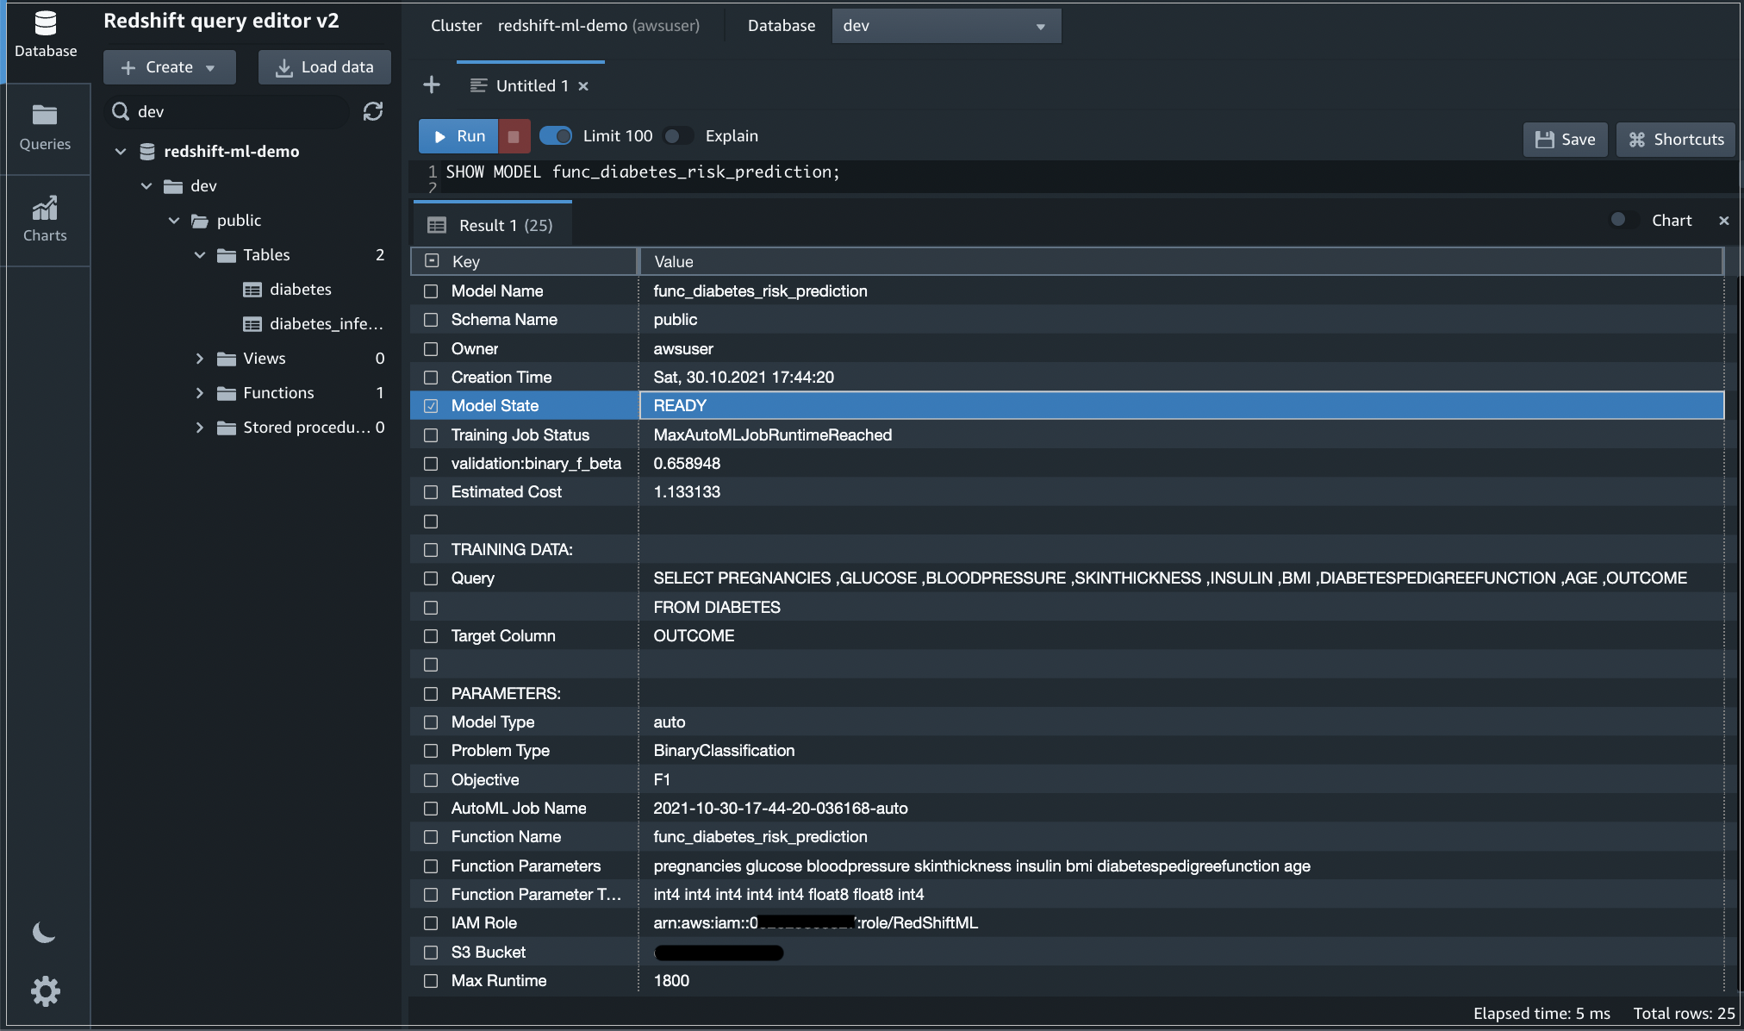This screenshot has height=1031, width=1744.
Task: Turn on the Chart toggle
Action: 1624,220
